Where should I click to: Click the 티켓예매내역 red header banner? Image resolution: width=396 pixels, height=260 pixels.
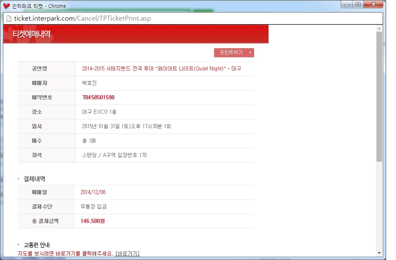[136, 34]
